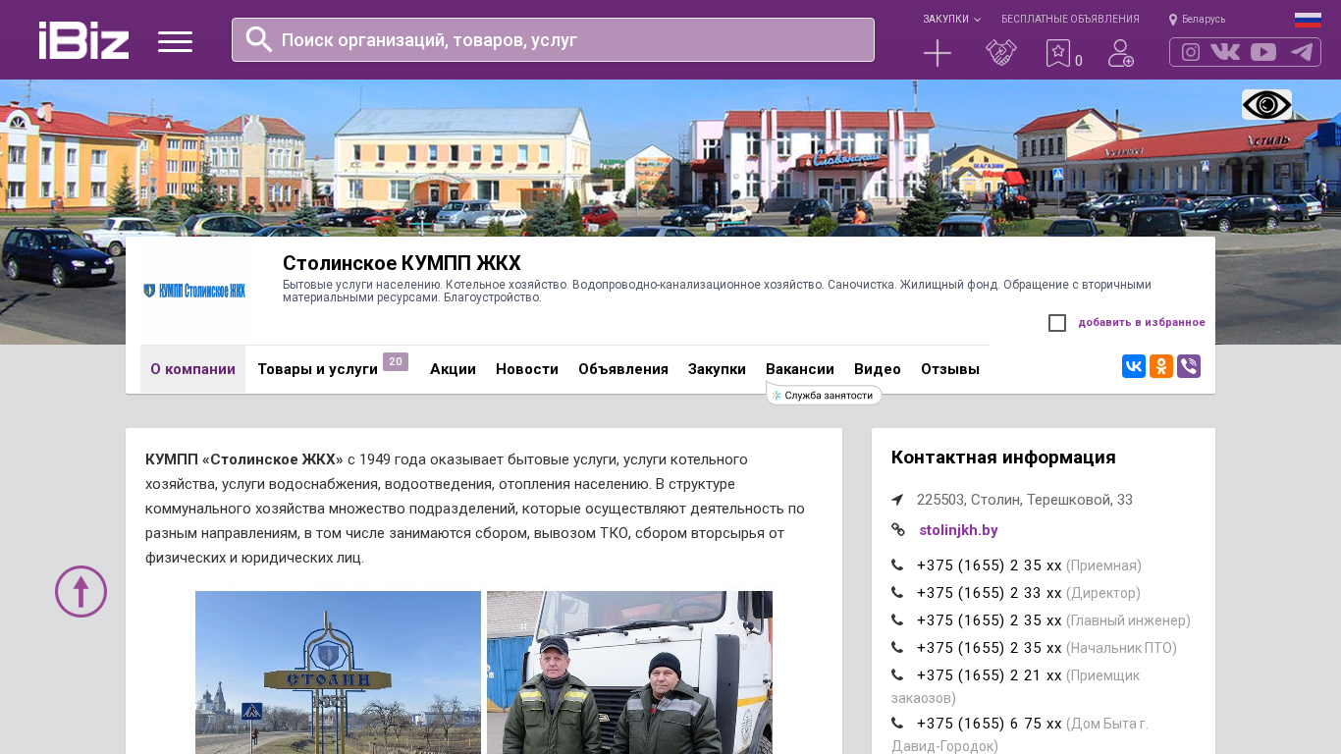Open the Закупки tab
The width and height of the screenshot is (1341, 754).
tap(717, 369)
